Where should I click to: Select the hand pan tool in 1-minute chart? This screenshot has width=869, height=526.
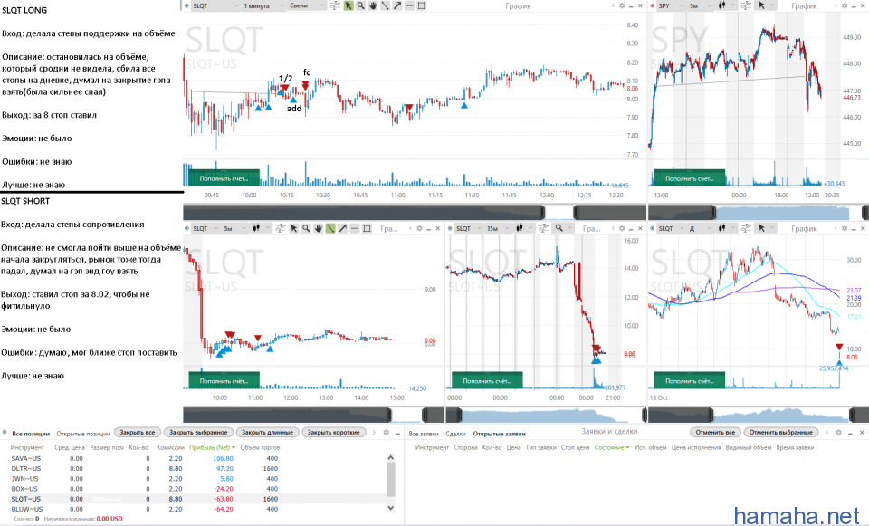click(373, 5)
